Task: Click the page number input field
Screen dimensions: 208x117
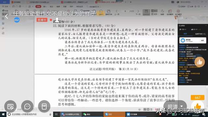Action: (x=125, y=11)
